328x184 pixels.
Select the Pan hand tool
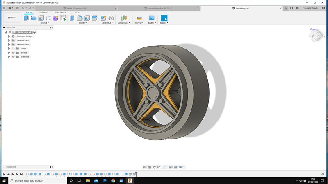point(154,167)
